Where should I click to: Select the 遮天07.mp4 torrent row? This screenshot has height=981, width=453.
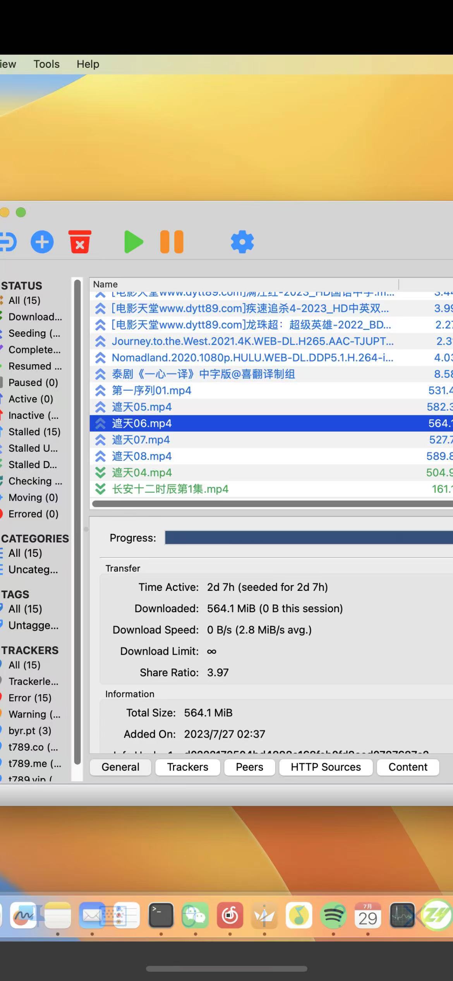pyautogui.click(x=141, y=440)
